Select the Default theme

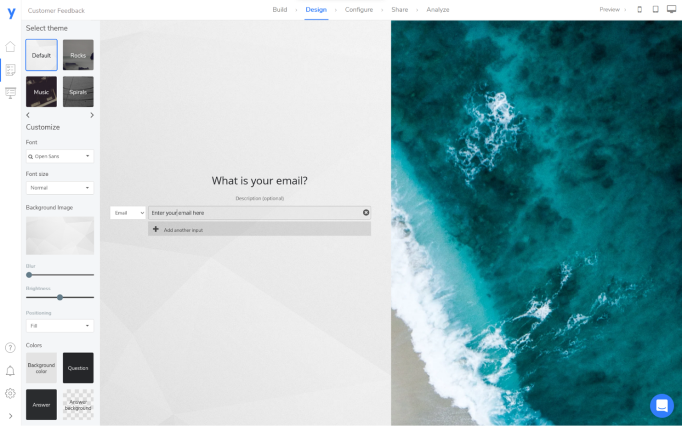coord(42,55)
